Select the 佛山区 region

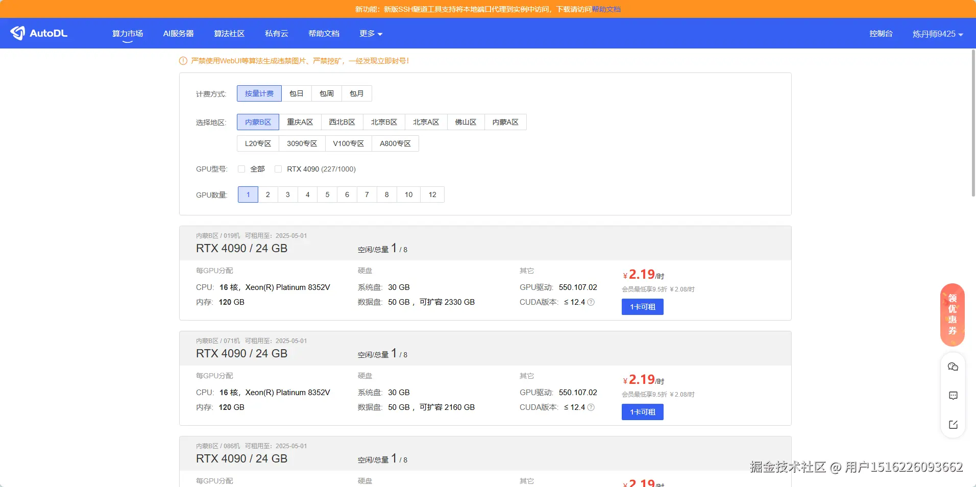pyautogui.click(x=466, y=122)
